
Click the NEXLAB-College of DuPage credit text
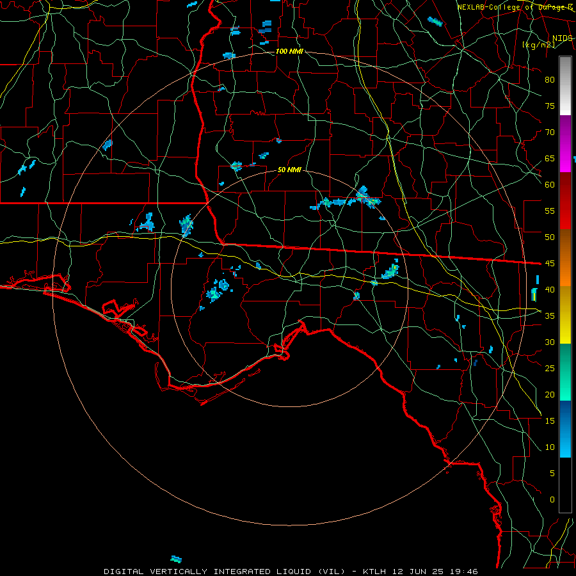[x=515, y=7]
